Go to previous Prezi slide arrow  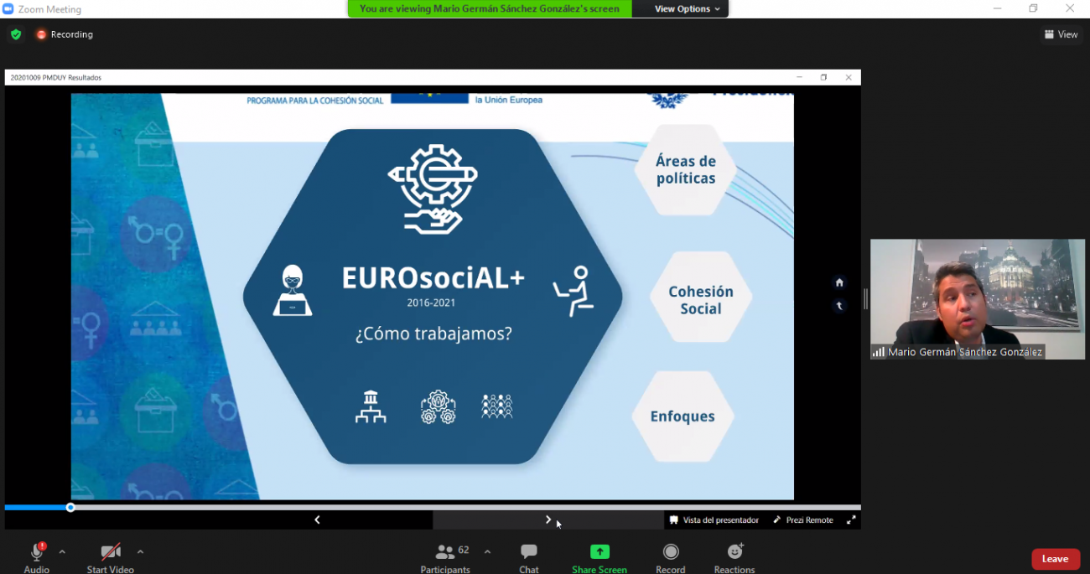tap(317, 520)
